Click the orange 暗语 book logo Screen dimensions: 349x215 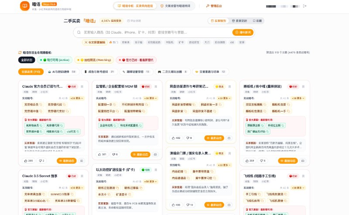[25, 6]
